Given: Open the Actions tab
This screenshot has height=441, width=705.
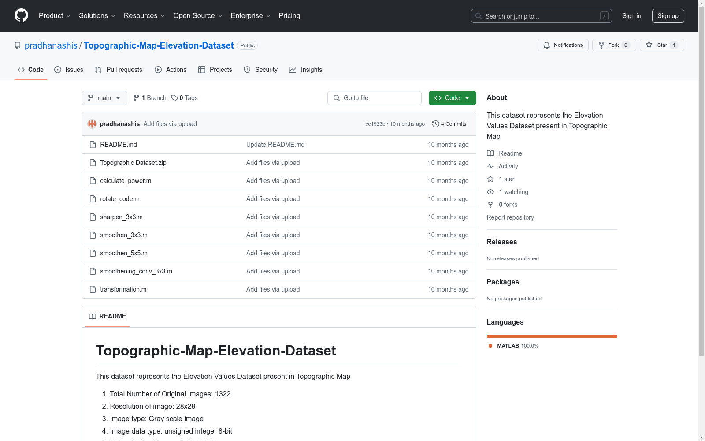Looking at the screenshot, I should point(171,70).
